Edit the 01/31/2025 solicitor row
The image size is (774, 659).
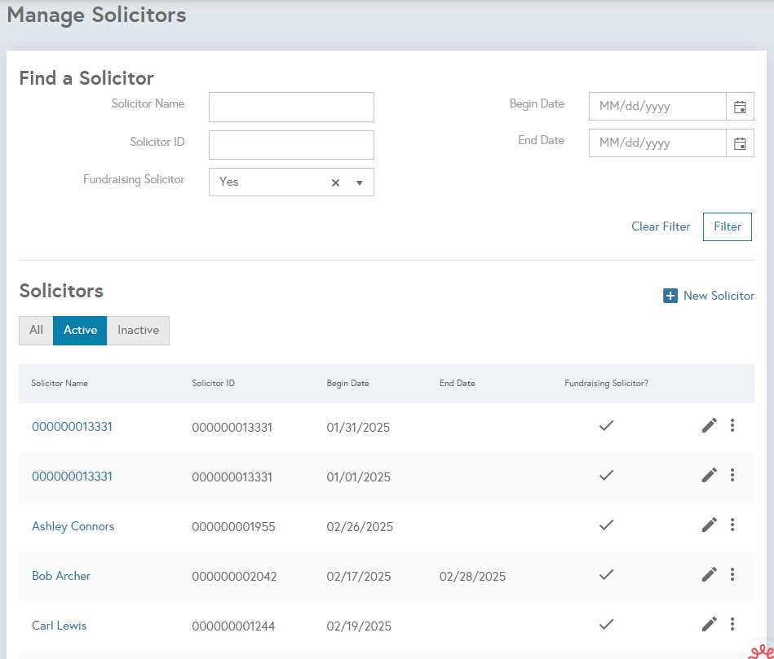(710, 425)
